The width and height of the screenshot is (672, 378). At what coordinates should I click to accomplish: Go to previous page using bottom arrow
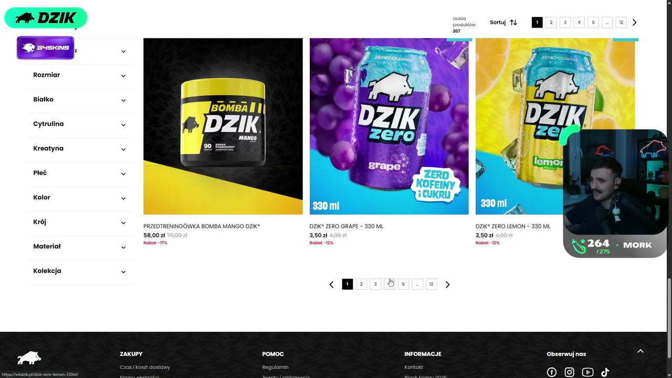coord(331,285)
